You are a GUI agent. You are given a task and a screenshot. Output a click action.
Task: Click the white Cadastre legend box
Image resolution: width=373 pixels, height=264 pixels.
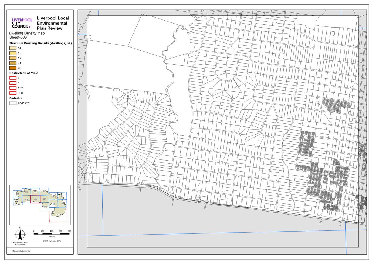pyautogui.click(x=13, y=103)
